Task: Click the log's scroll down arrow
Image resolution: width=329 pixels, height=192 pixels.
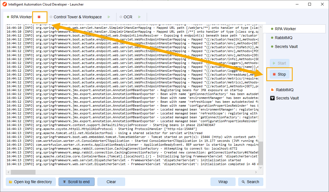Action: click(x=260, y=167)
